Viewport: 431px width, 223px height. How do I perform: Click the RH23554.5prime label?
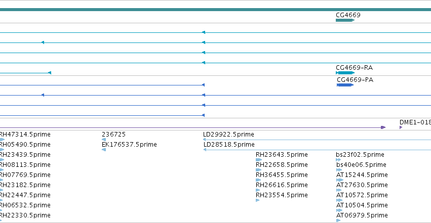pos(282,195)
